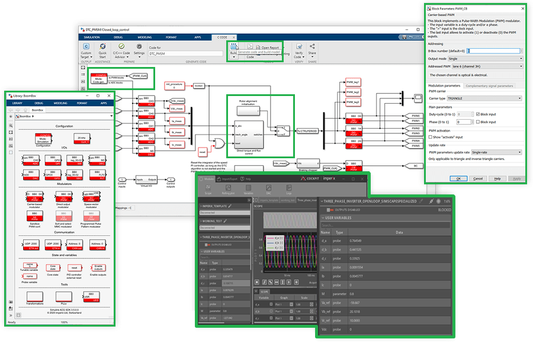Toggle checkbox in d_b scope variable row
This screenshot has width=533, height=342.
click(x=271, y=311)
